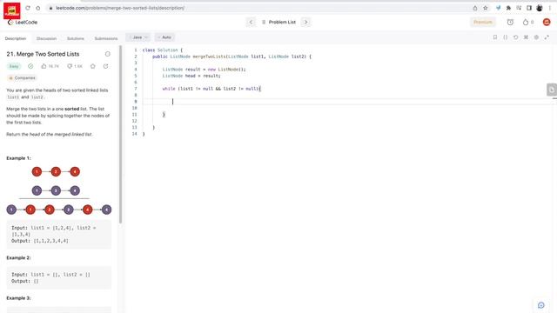
Task: Open editor settings gear icon
Action: tap(536, 37)
